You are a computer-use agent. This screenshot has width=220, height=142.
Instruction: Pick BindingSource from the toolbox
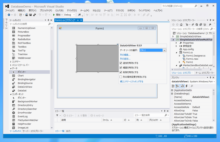(x=25, y=83)
